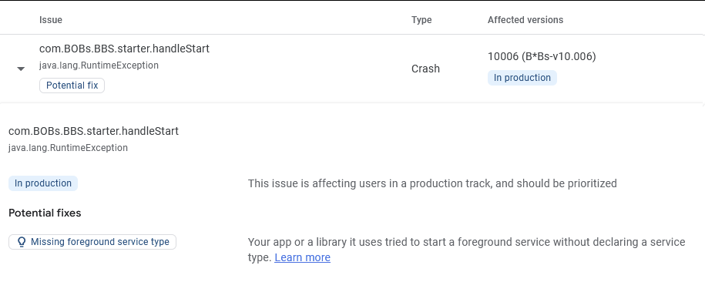Click the Crash type cell
Screen dimensions: 705x282
[425, 69]
